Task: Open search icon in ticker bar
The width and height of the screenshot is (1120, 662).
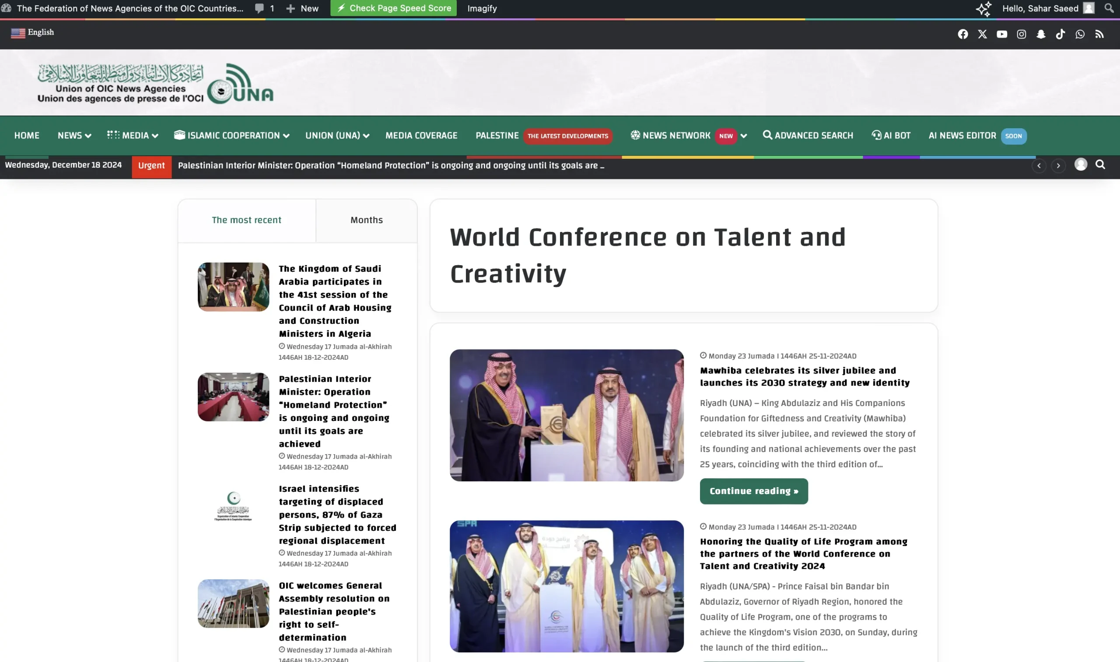Action: [1100, 165]
